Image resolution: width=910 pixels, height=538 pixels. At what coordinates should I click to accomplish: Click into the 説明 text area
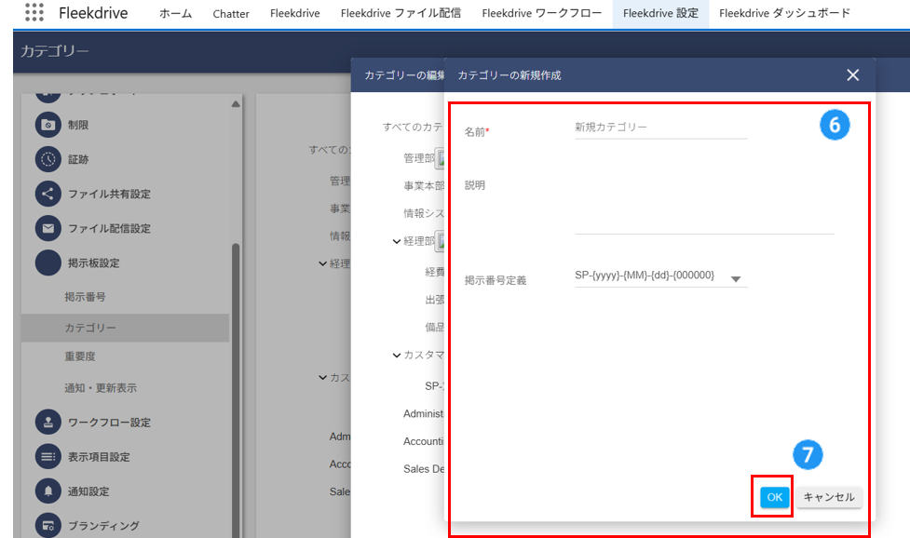[704, 204]
